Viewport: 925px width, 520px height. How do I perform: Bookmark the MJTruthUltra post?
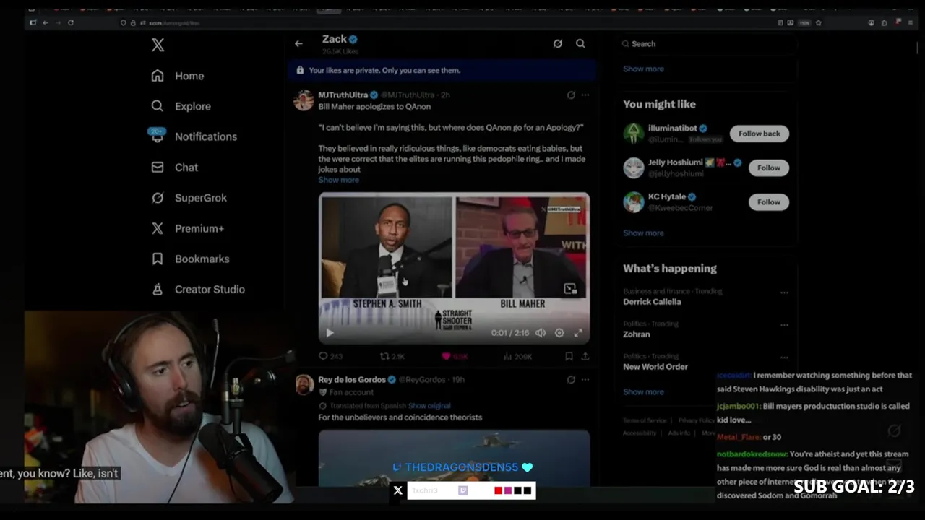pyautogui.click(x=569, y=356)
